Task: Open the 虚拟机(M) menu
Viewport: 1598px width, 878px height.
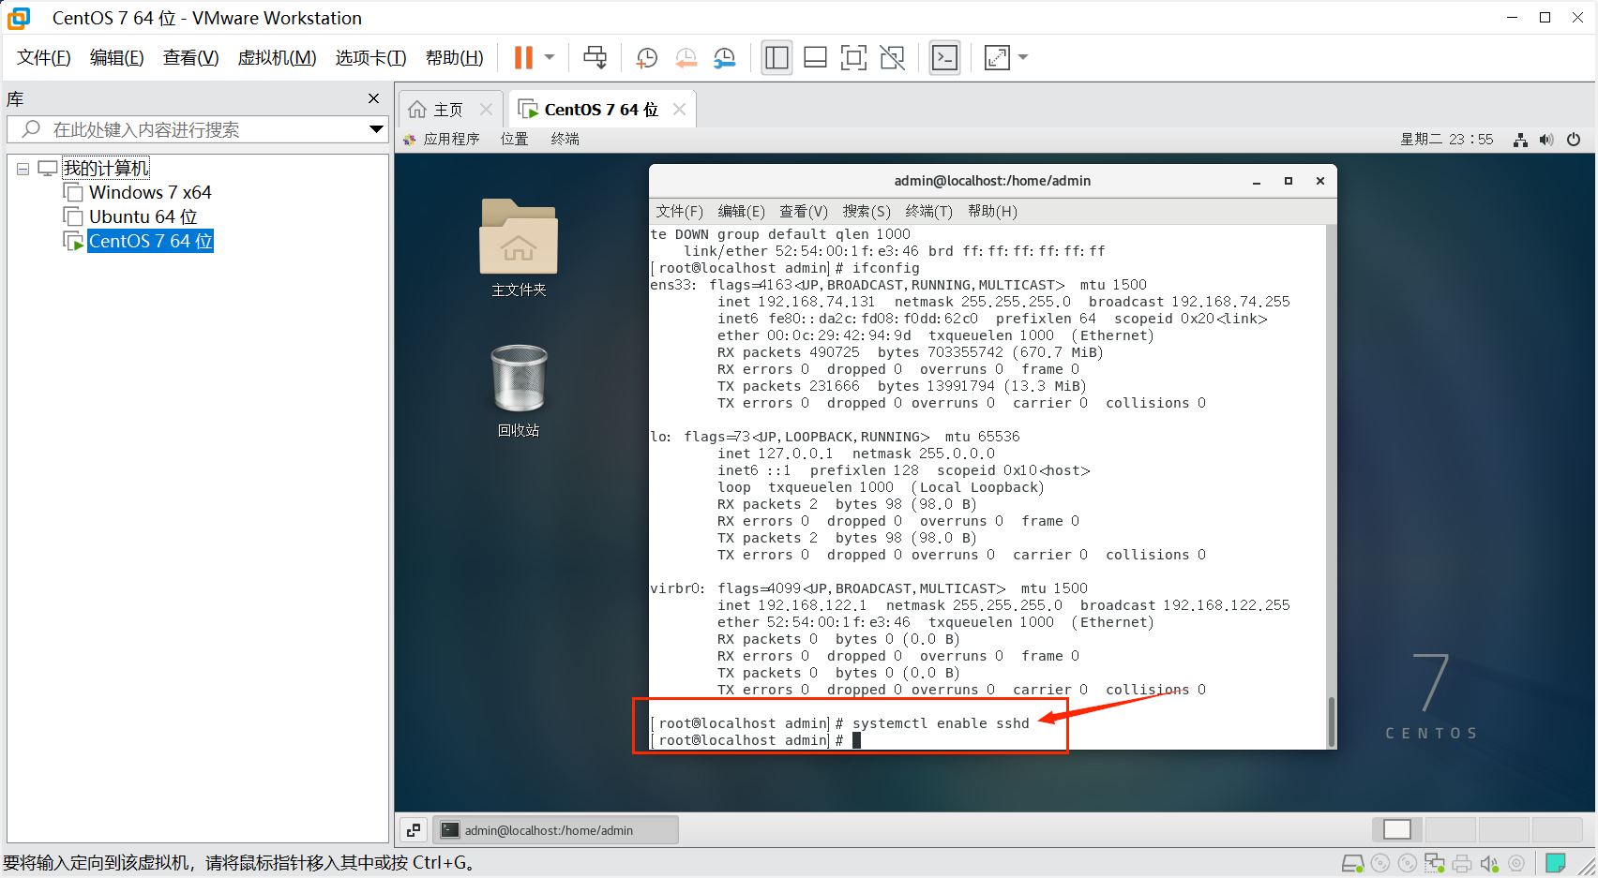Action: pos(277,57)
